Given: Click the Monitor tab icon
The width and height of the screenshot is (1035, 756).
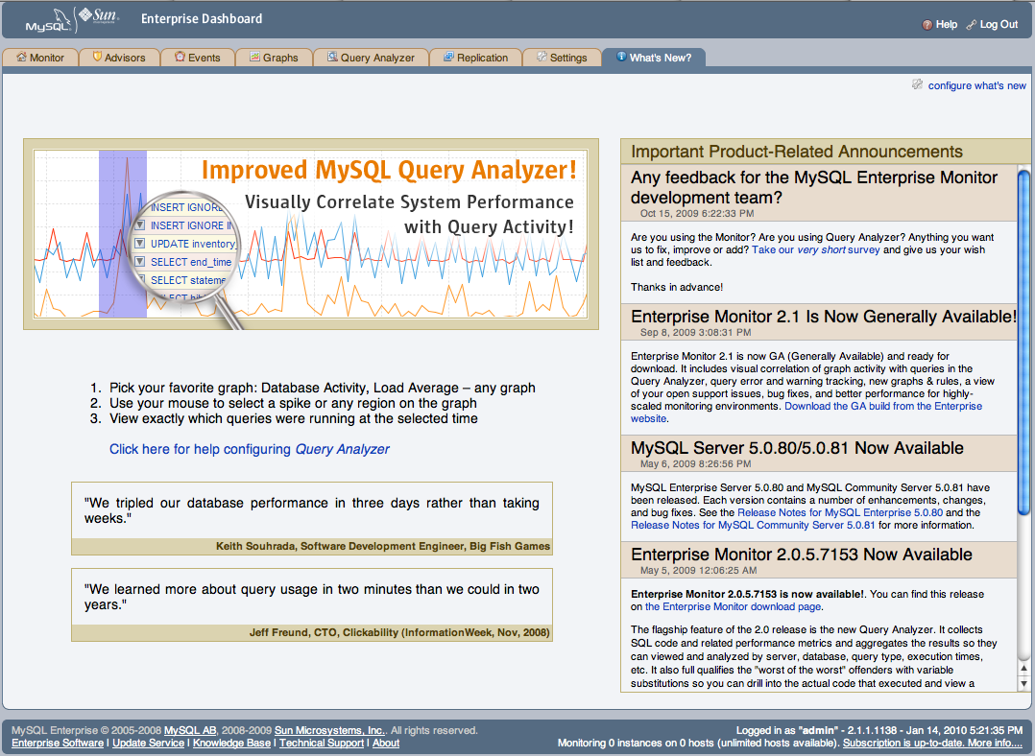Looking at the screenshot, I should tap(21, 58).
